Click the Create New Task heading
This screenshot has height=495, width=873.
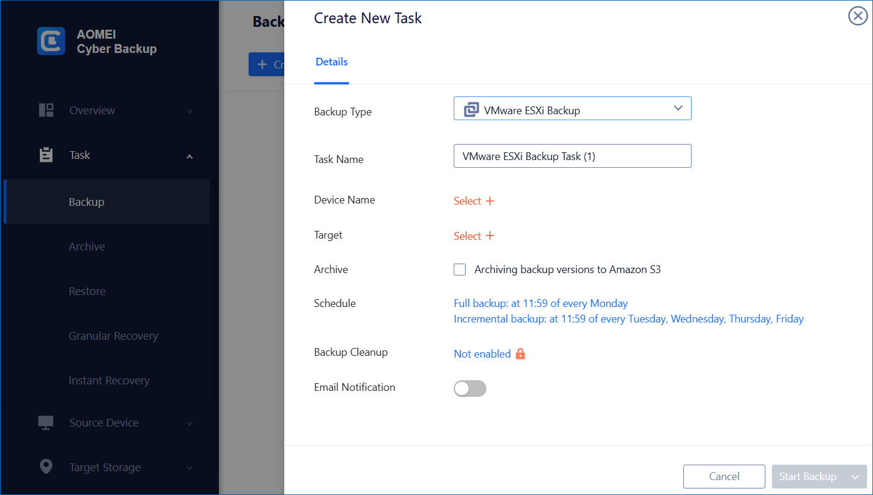pyautogui.click(x=368, y=18)
